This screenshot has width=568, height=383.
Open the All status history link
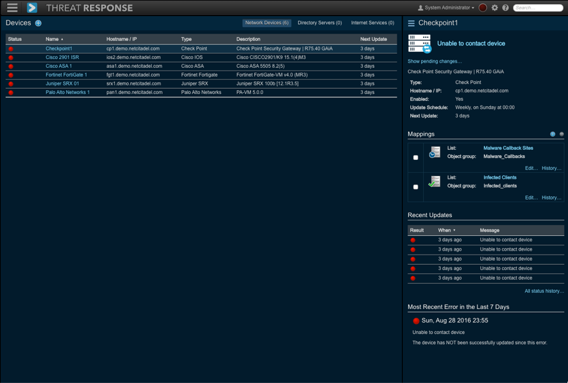click(x=544, y=292)
